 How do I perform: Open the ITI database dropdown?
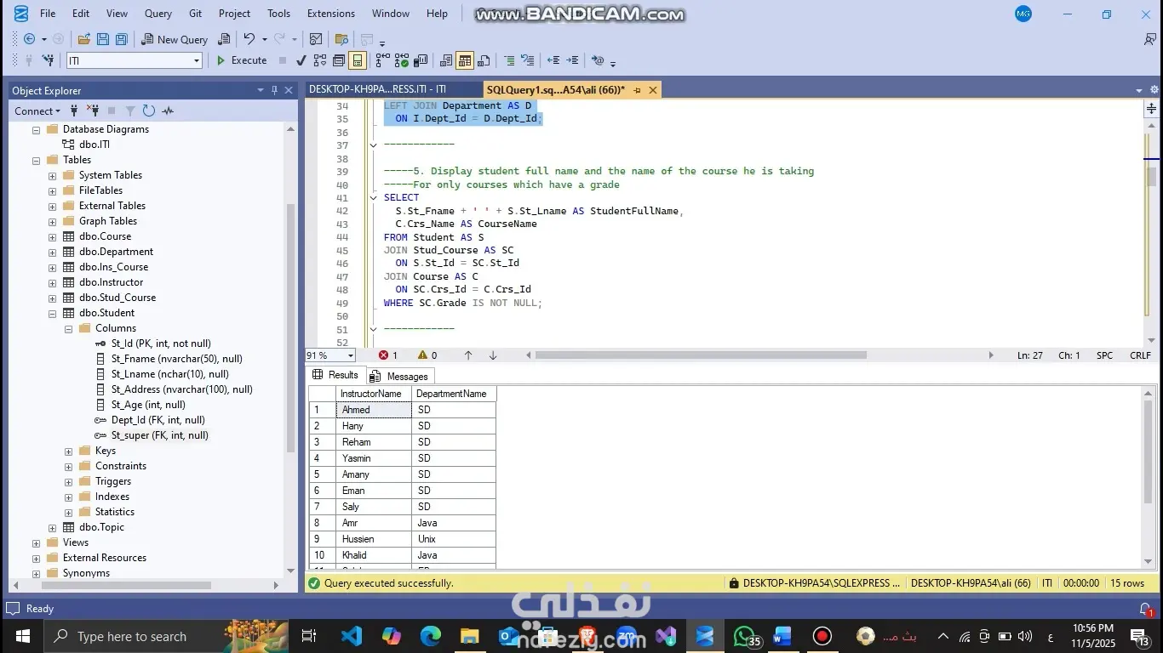(x=197, y=60)
